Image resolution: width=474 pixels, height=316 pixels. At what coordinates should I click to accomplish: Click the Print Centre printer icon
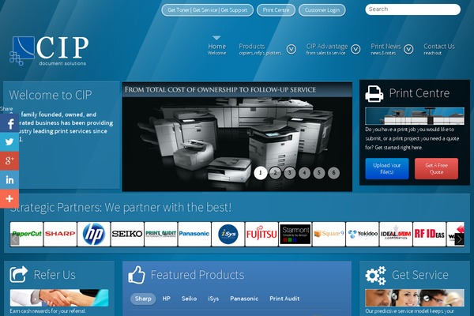(x=374, y=94)
